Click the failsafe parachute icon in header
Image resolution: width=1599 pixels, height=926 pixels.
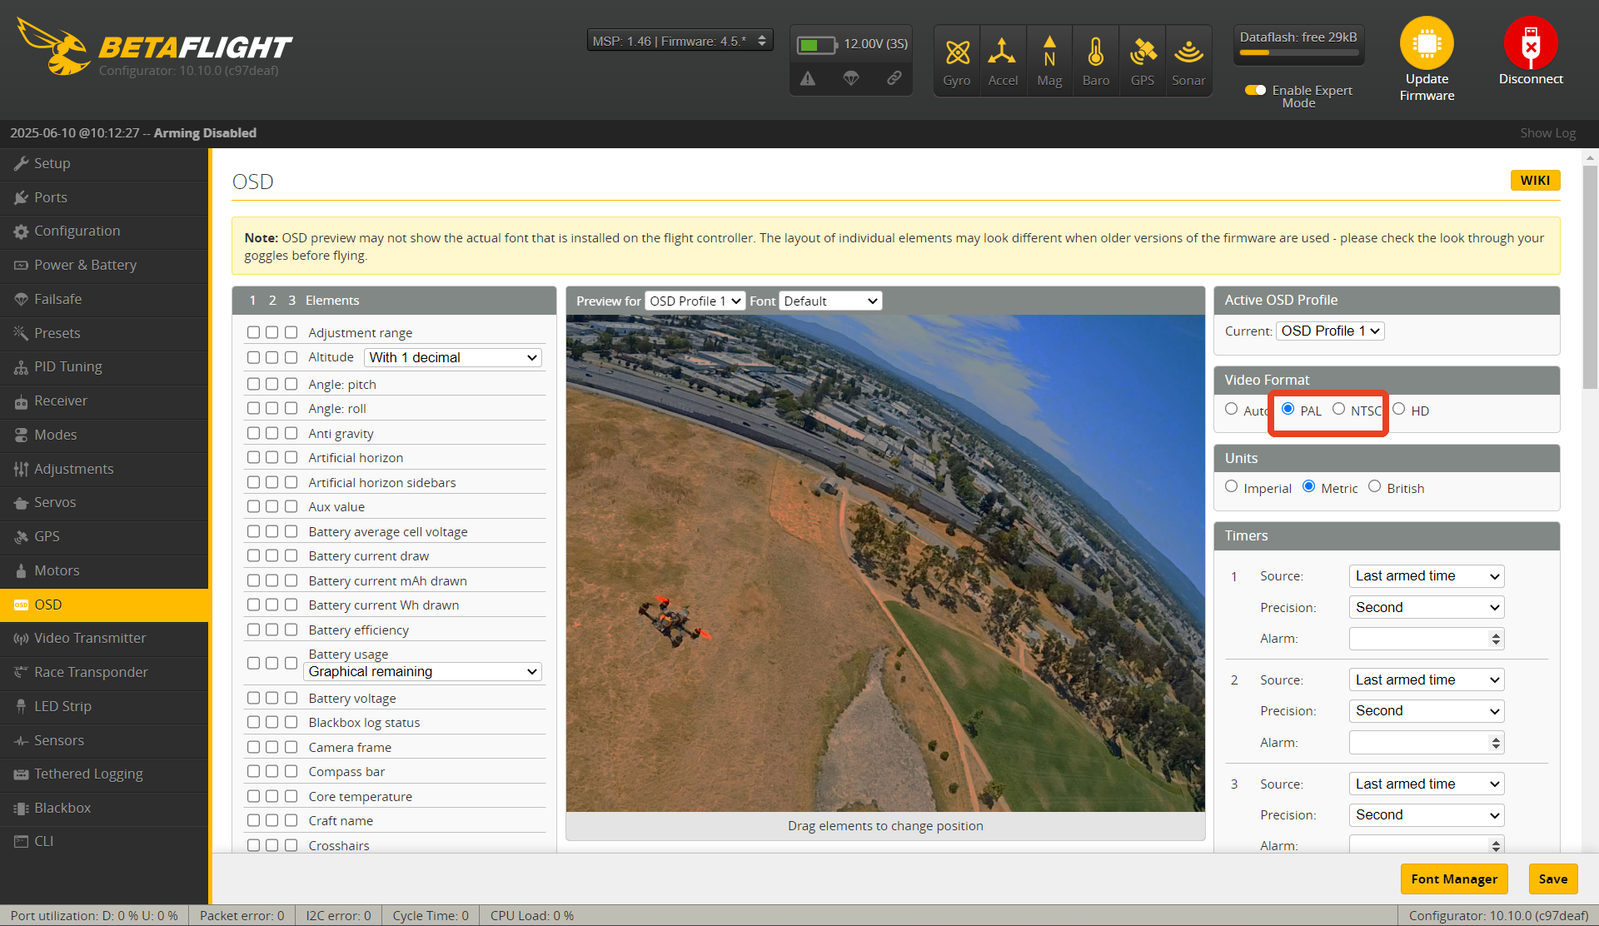(851, 78)
